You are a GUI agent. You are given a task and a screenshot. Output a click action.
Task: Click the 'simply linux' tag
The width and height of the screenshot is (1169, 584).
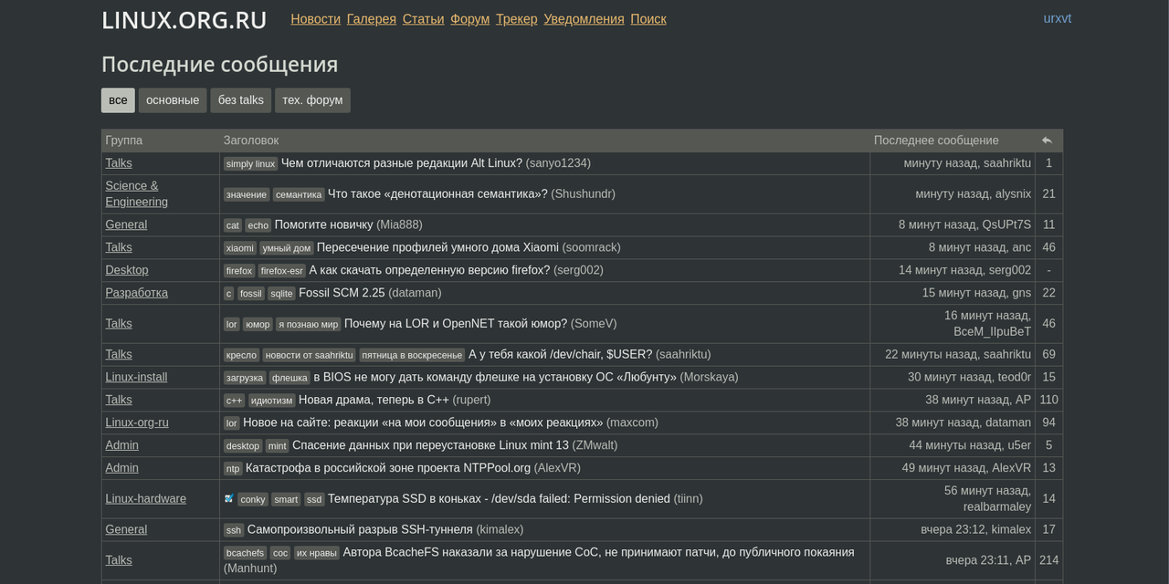tap(251, 164)
